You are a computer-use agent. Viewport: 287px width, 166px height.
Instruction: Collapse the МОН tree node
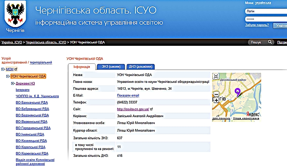point(3,69)
